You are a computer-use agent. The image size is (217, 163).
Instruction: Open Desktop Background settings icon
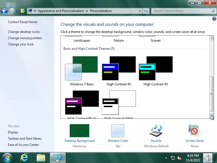click(x=79, y=131)
